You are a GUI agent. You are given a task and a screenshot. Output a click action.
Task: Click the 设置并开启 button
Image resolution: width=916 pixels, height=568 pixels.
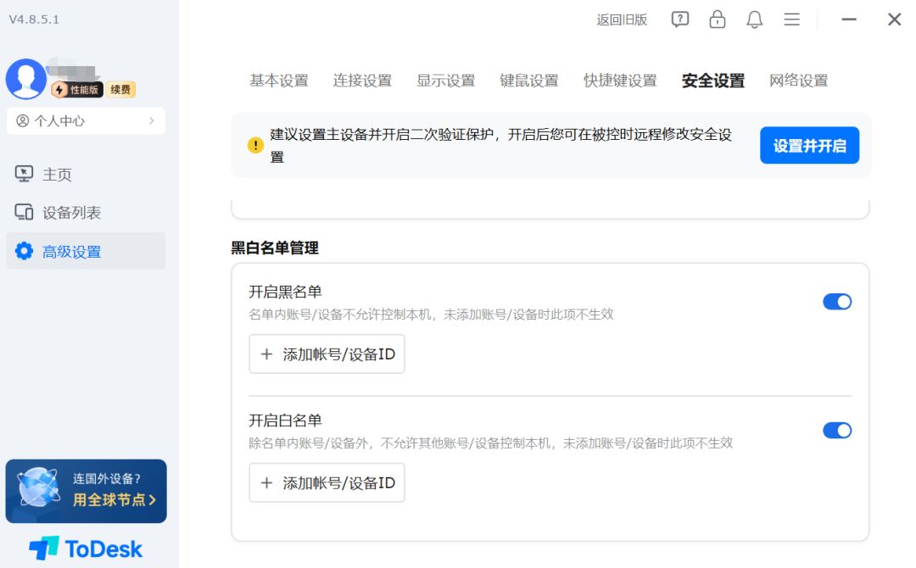click(809, 146)
